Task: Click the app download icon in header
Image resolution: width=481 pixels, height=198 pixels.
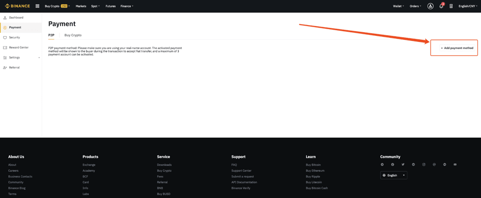Action: point(451,6)
